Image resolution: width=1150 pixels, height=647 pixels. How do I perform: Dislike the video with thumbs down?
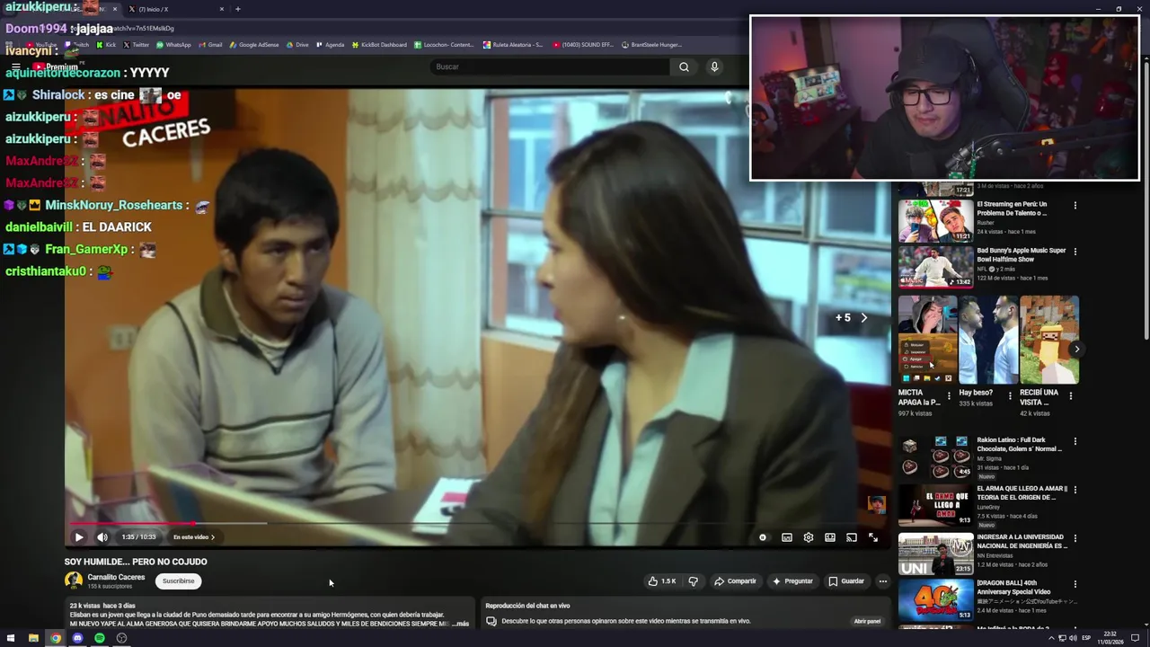click(x=693, y=581)
